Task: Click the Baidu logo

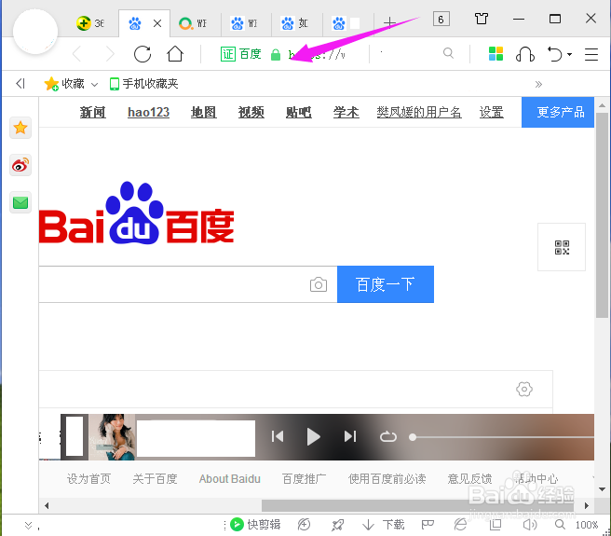Action: point(136,213)
